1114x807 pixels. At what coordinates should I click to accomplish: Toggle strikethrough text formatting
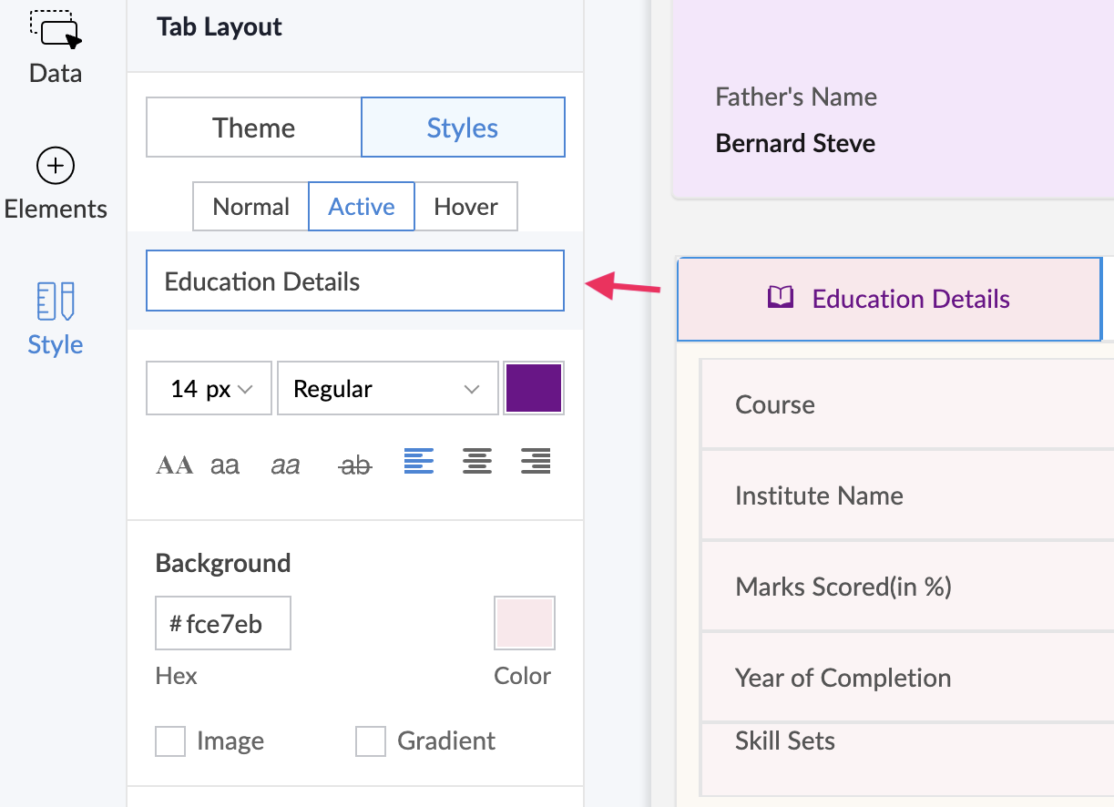355,465
